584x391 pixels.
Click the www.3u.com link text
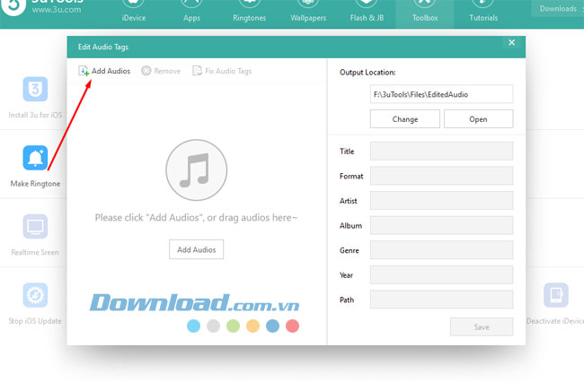(x=57, y=10)
